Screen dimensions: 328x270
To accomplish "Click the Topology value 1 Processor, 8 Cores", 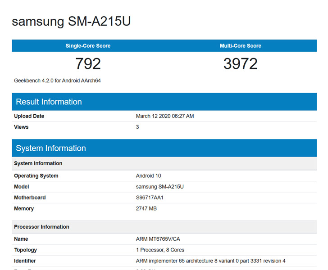I will click(160, 250).
